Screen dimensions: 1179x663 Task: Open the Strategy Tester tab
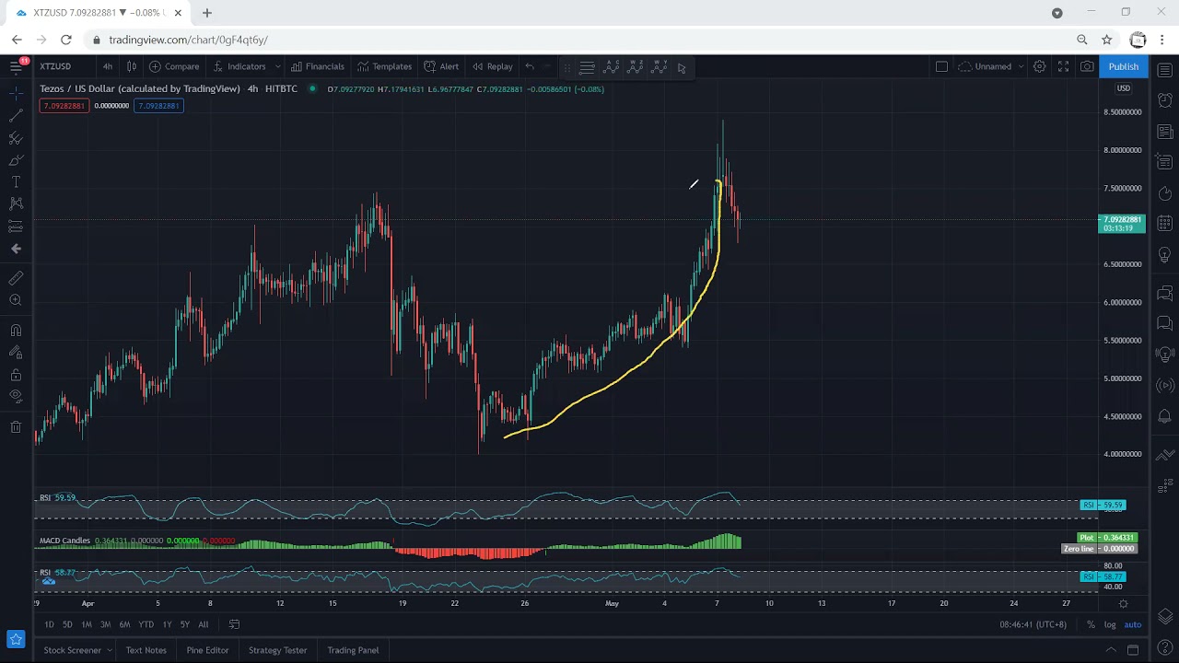(277, 650)
